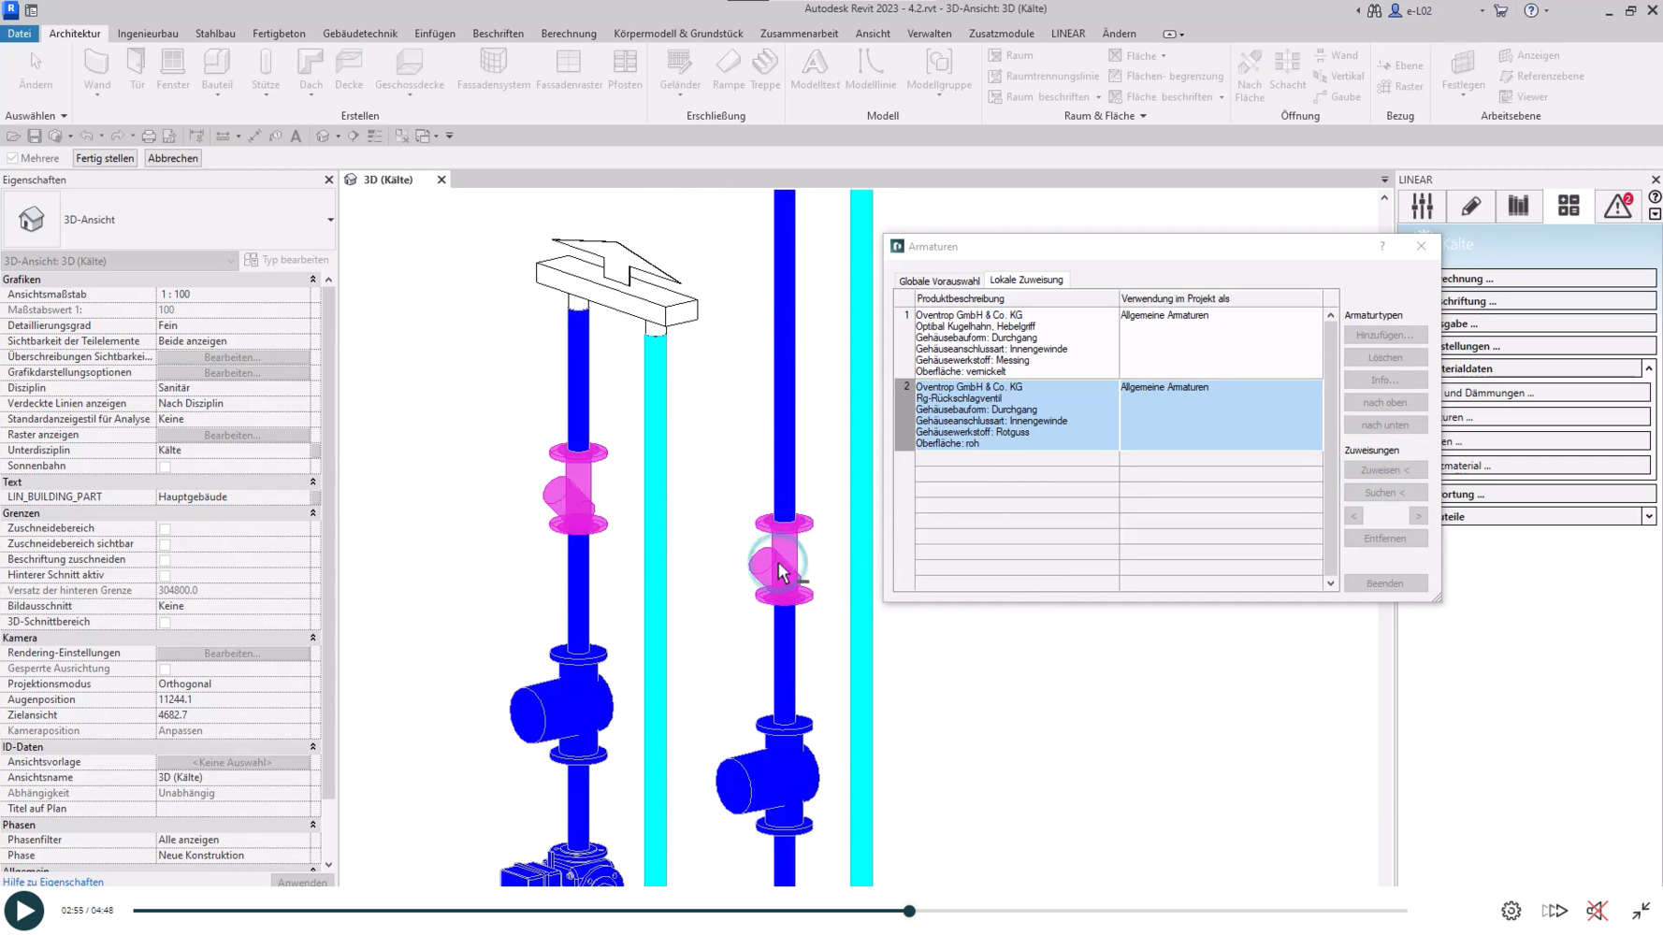Click the video progress slider handle
This screenshot has height=935, width=1663.
click(x=909, y=911)
